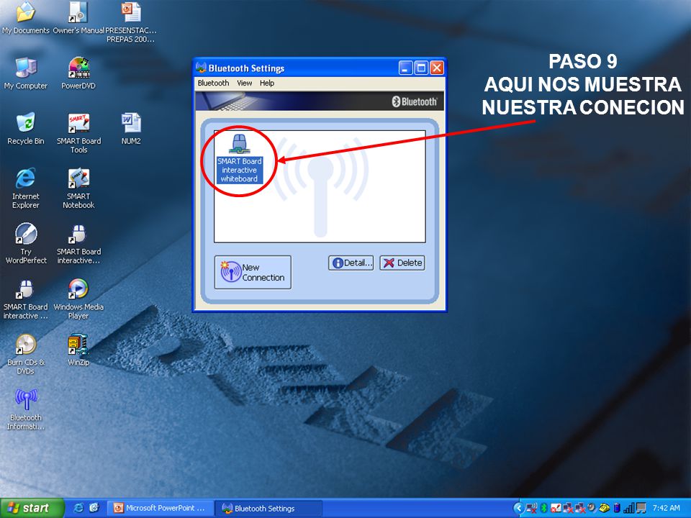Click the New Connection button
The width and height of the screenshot is (691, 518).
[x=253, y=272]
